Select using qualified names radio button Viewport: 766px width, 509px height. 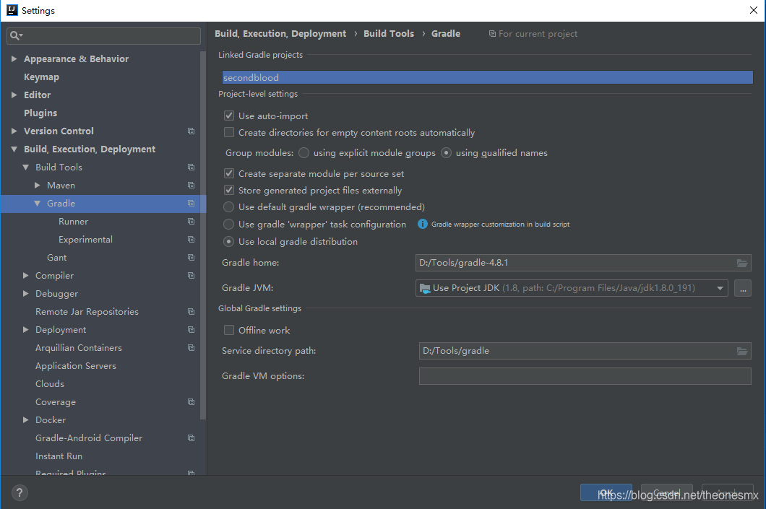(x=446, y=153)
